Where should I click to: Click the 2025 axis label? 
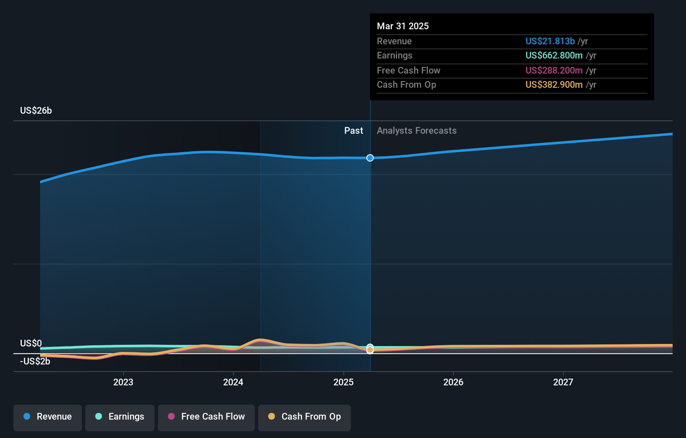(343, 382)
